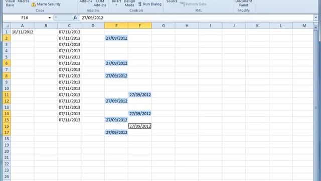Click cell A1 with 10/11/2012

point(22,32)
